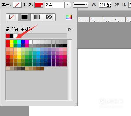This screenshot has width=131, height=116.
Task: Open the 填充 fill swatch dropdown
Action: click(x=17, y=5)
